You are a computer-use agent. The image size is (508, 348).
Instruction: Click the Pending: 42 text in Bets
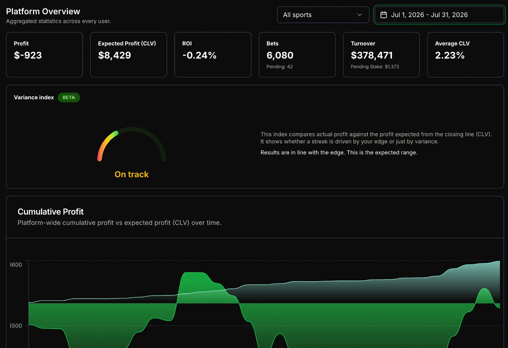279,67
